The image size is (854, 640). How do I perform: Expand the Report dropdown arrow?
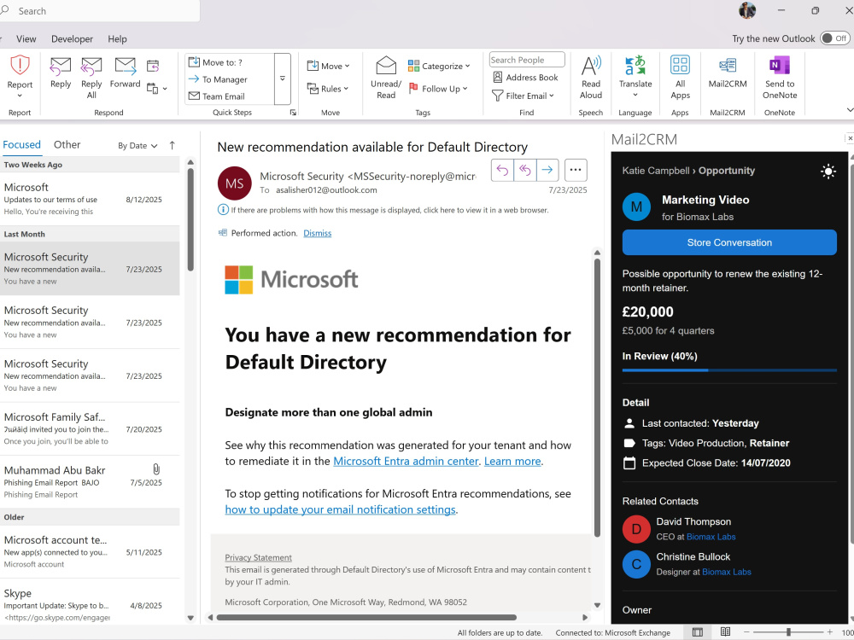pos(20,96)
